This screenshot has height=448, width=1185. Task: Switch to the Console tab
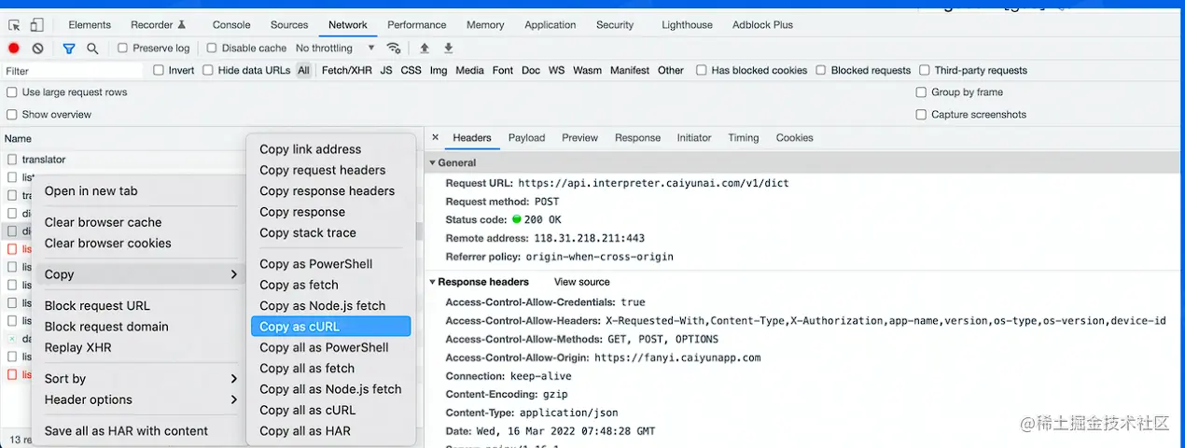coord(231,25)
